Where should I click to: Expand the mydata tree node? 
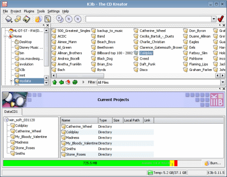point(11,81)
